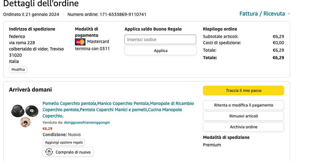Focus the Inserisci codice gift field
The image size is (310, 161).
click(x=160, y=40)
